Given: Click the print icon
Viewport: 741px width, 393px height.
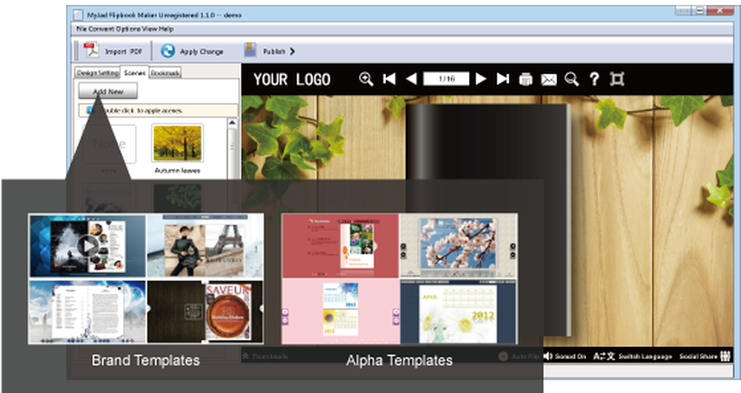Looking at the screenshot, I should 525,79.
